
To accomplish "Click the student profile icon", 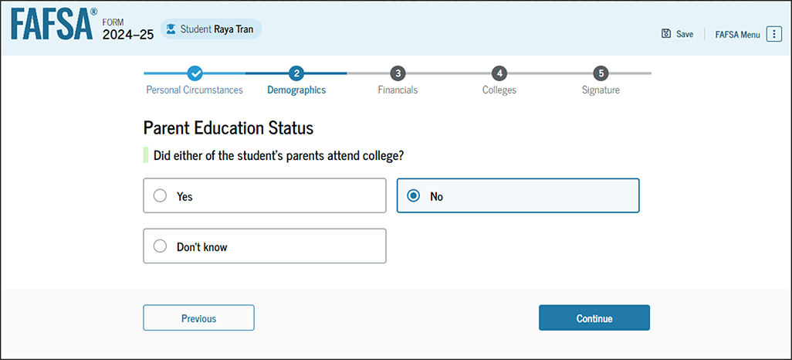I will 171,29.
